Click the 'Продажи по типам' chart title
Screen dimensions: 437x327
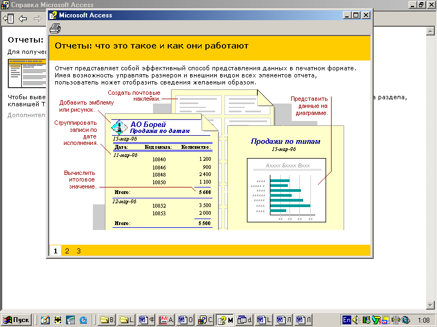pos(285,141)
